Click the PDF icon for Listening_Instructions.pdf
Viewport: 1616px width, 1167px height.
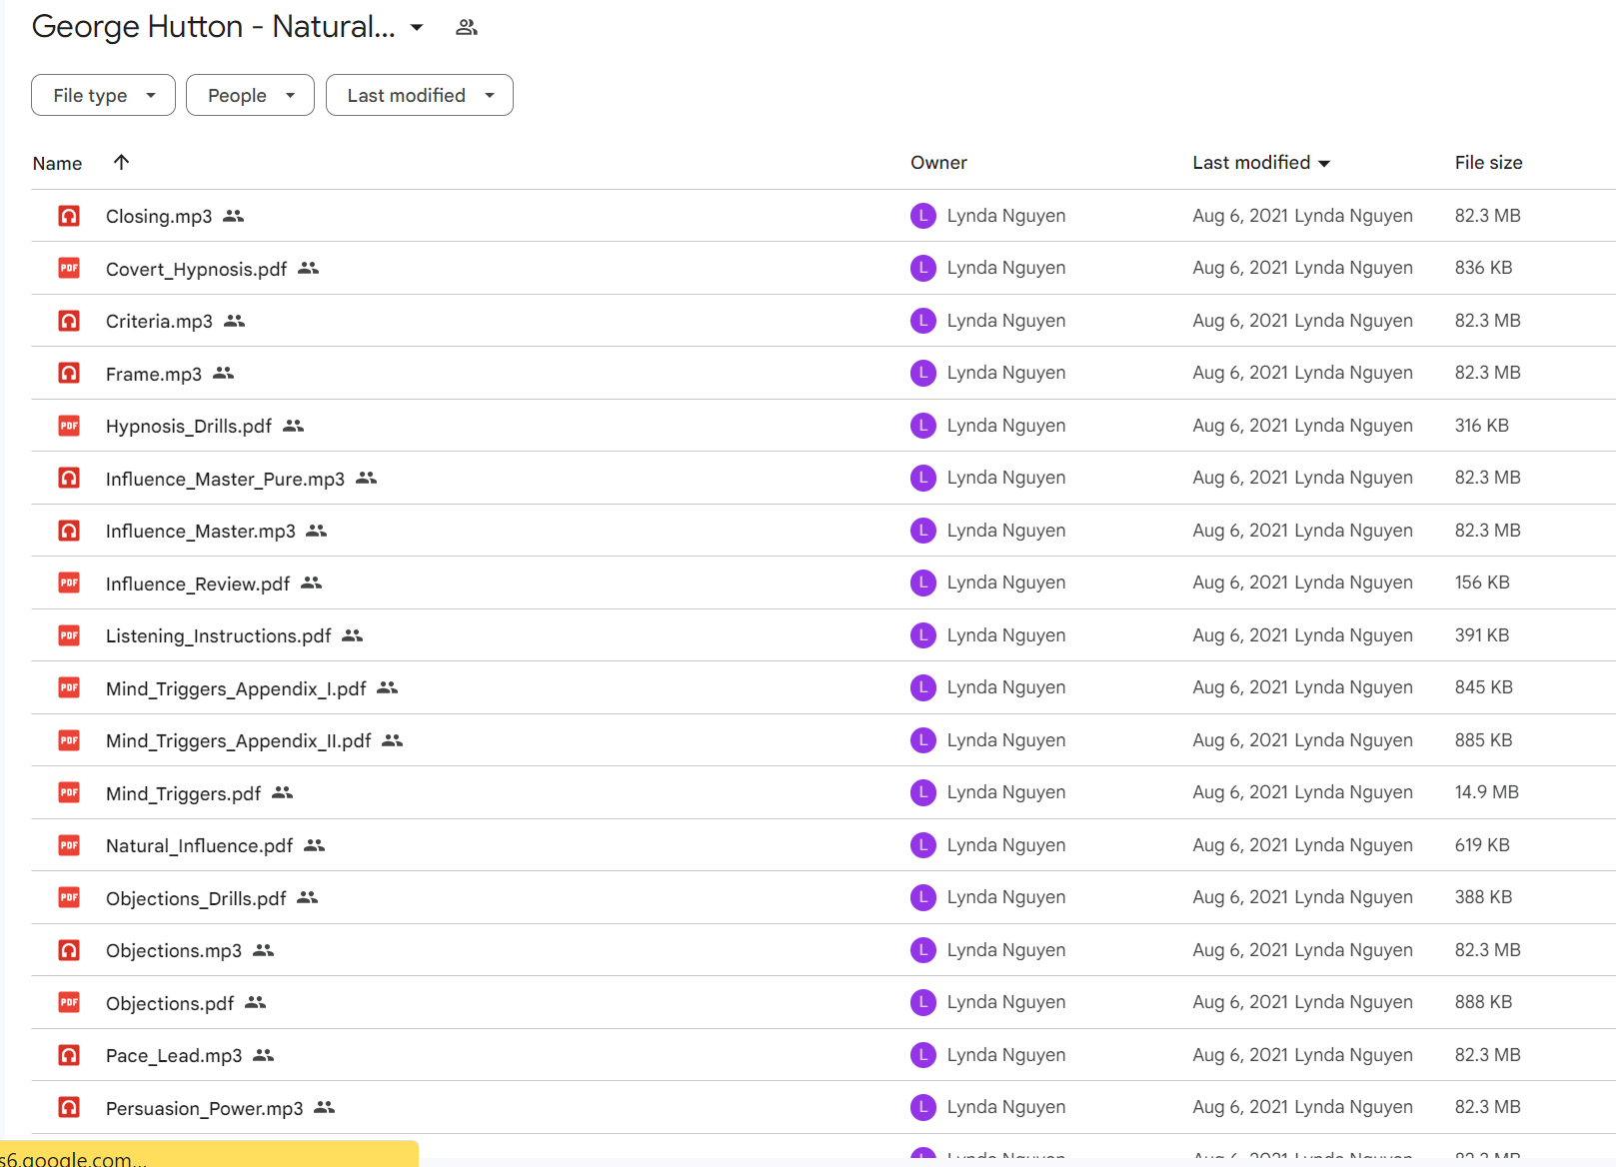[69, 635]
